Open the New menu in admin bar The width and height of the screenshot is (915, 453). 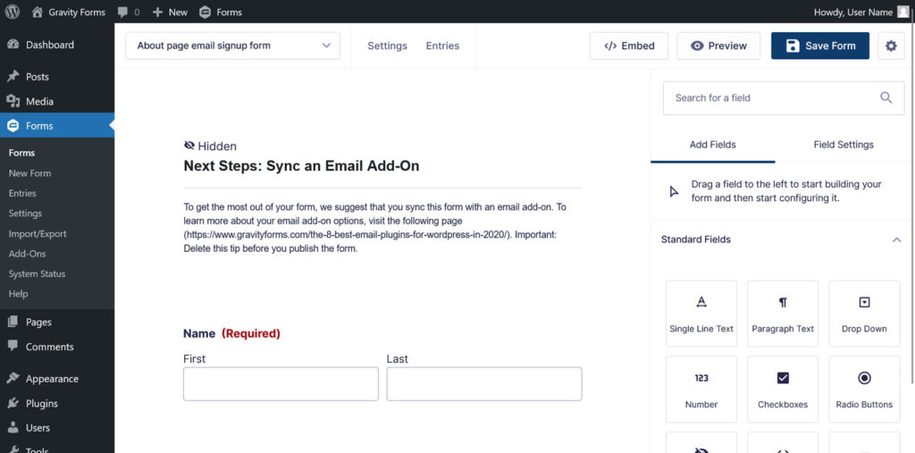tap(170, 12)
